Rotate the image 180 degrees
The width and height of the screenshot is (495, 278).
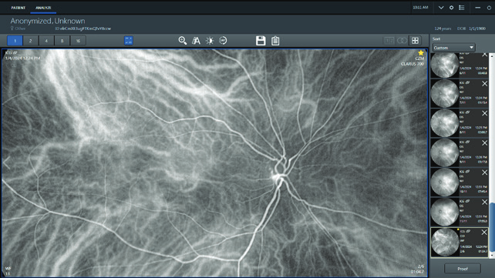[223, 41]
